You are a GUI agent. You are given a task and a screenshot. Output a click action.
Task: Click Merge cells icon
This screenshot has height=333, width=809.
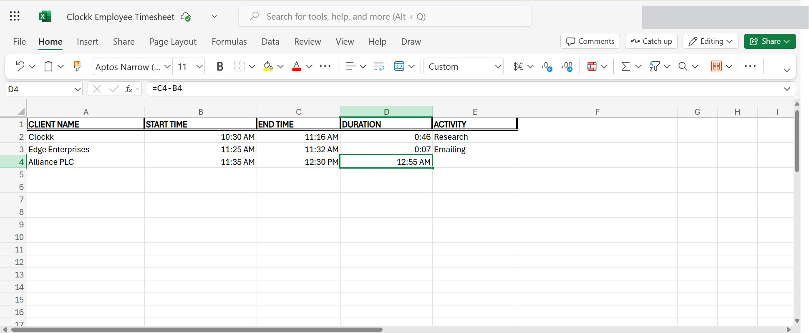(x=399, y=66)
